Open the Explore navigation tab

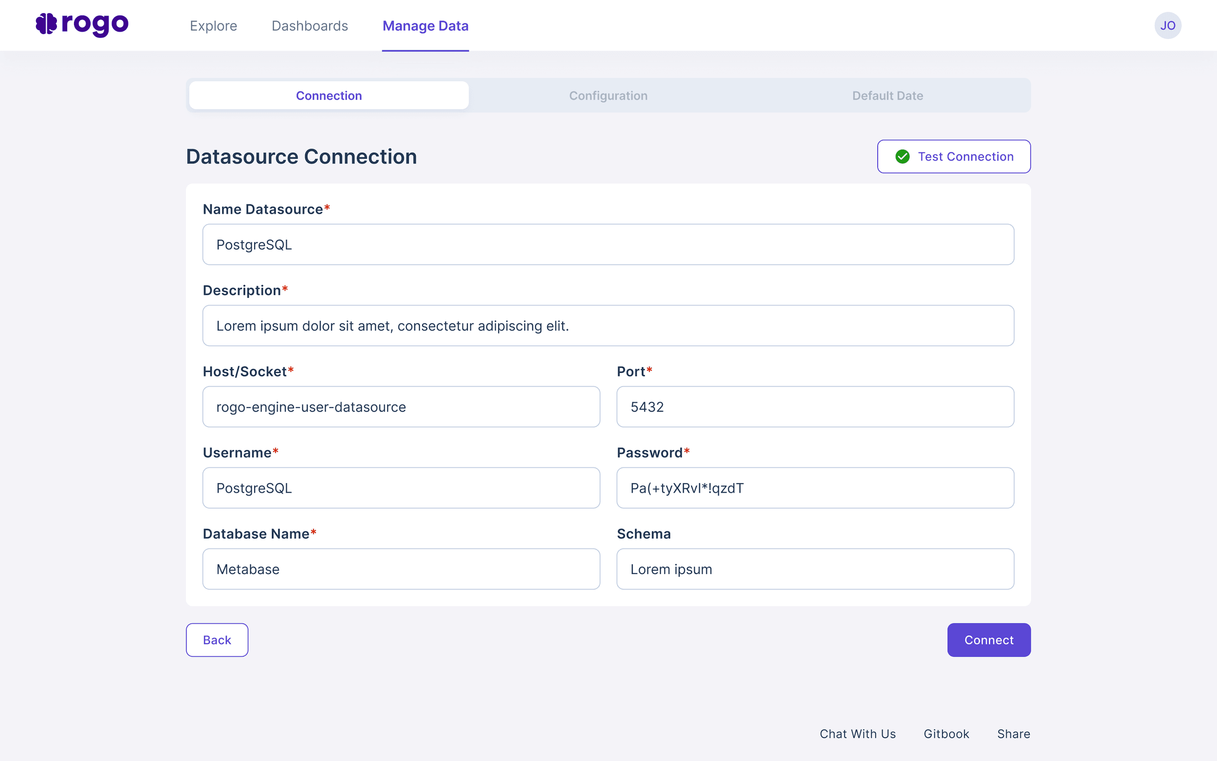point(213,26)
